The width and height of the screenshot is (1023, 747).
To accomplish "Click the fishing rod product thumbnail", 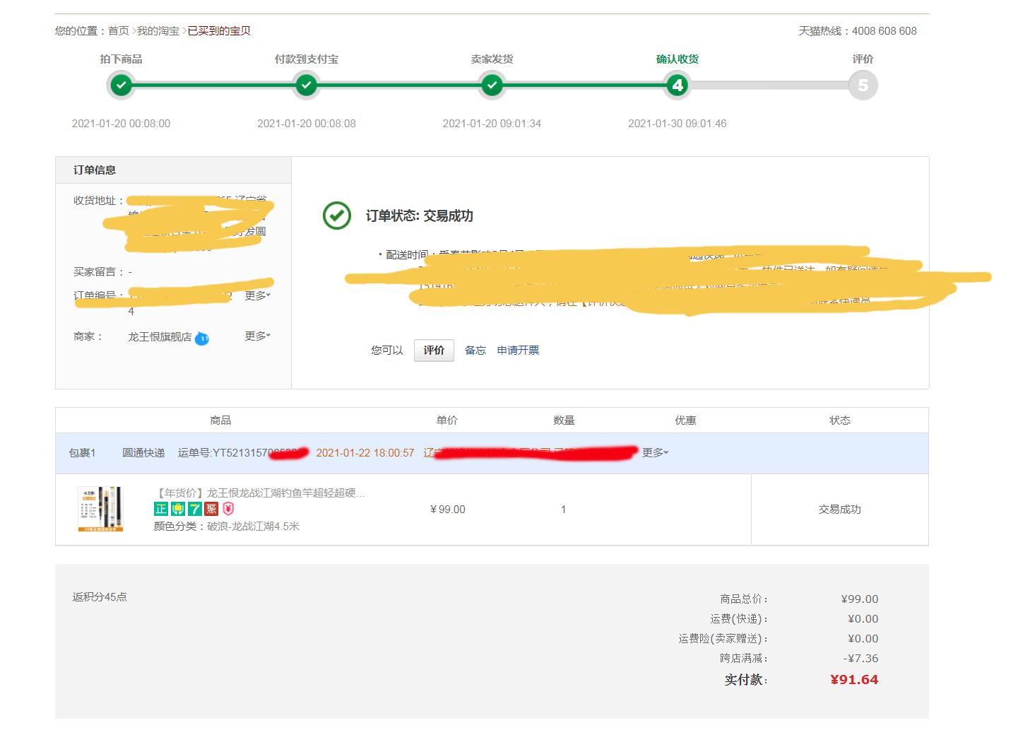I will [100, 509].
